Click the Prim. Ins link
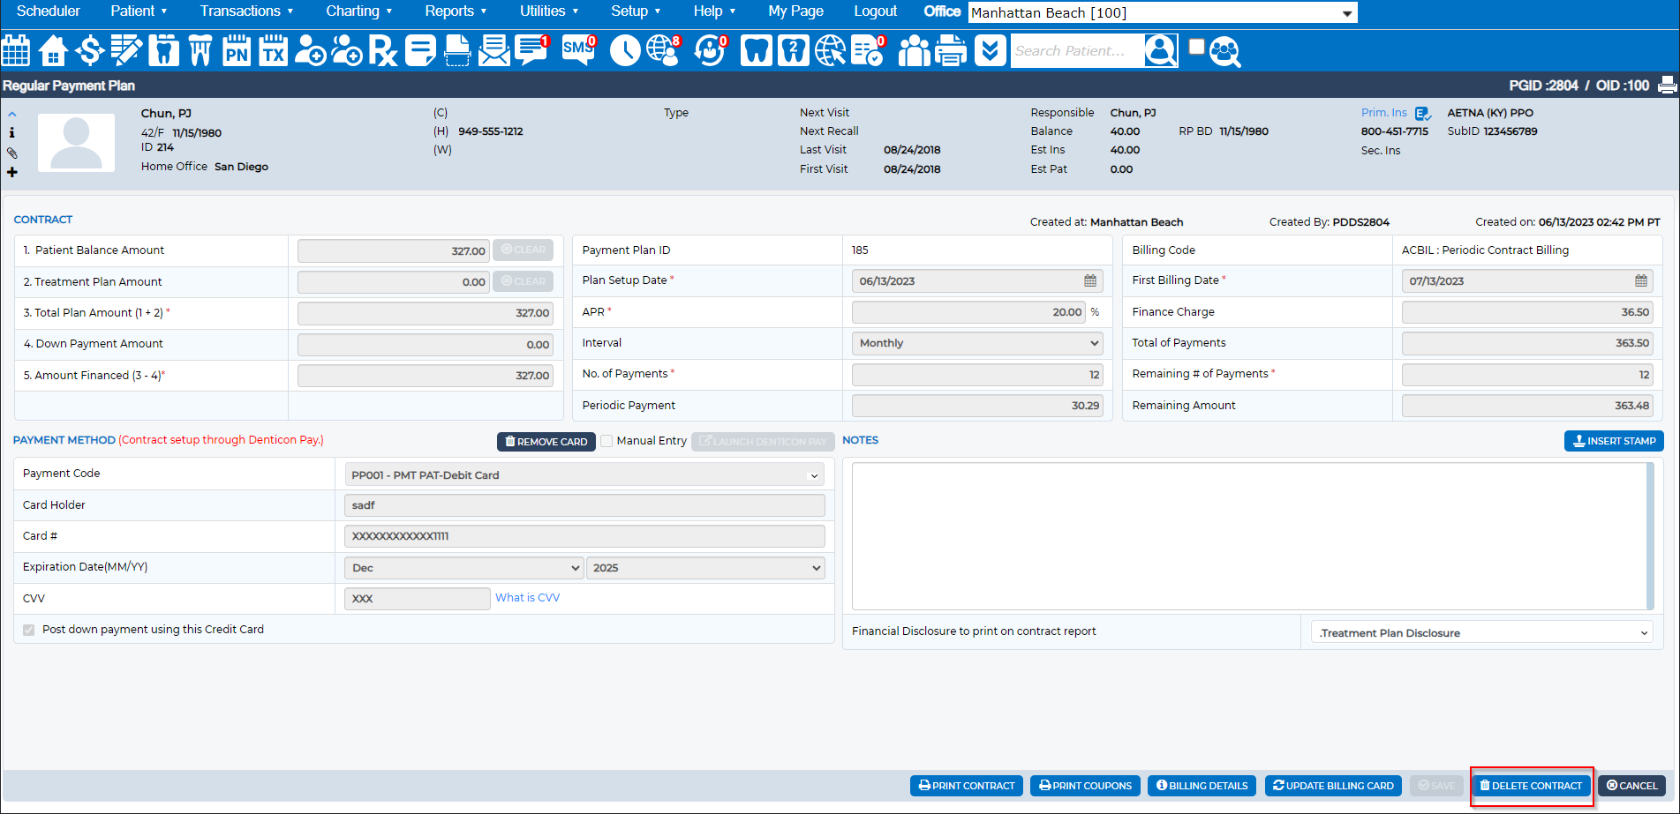This screenshot has width=1680, height=814. [x=1383, y=113]
